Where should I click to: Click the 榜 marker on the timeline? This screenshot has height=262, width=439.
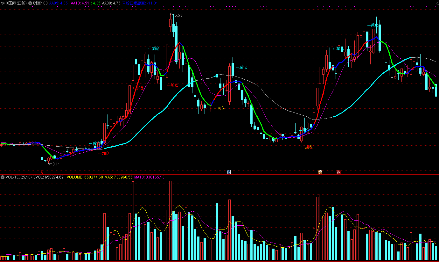(320, 172)
